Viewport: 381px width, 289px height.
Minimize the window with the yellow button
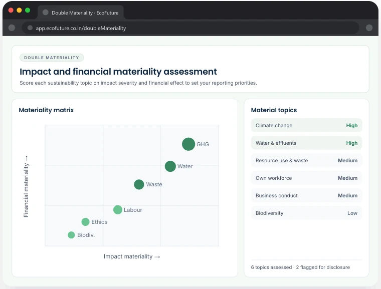19,10
